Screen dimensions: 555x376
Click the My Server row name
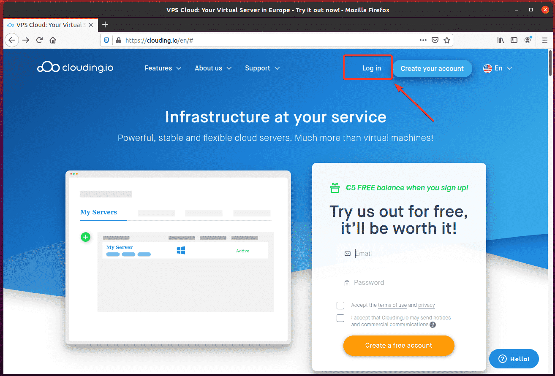pos(120,247)
